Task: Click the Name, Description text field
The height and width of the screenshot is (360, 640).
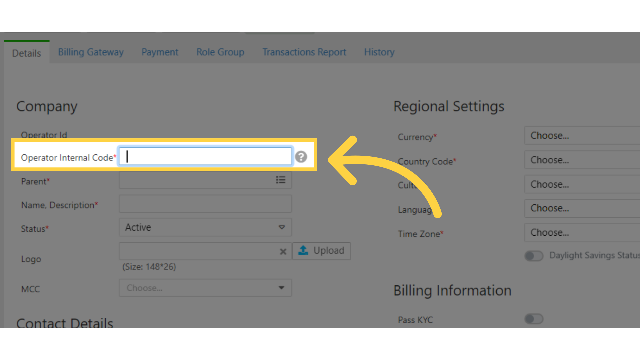Action: tap(205, 204)
